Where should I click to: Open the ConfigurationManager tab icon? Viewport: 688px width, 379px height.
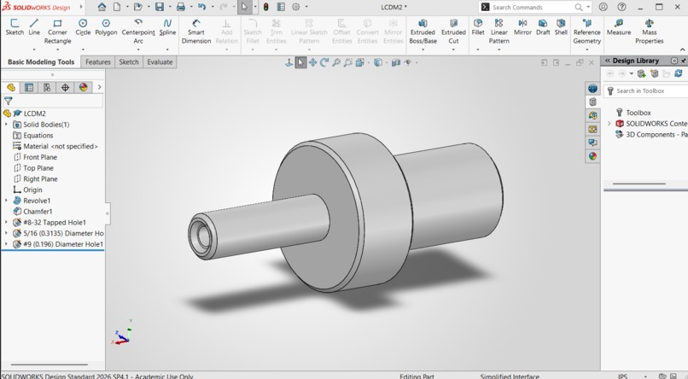point(47,87)
